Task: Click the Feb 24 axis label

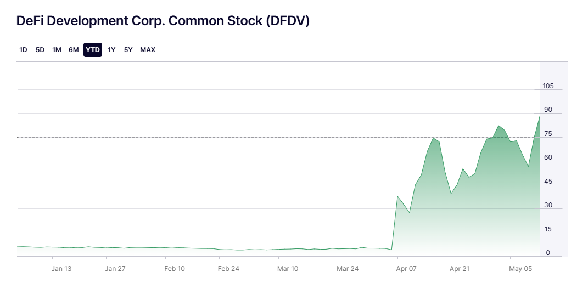Action: pyautogui.click(x=229, y=269)
